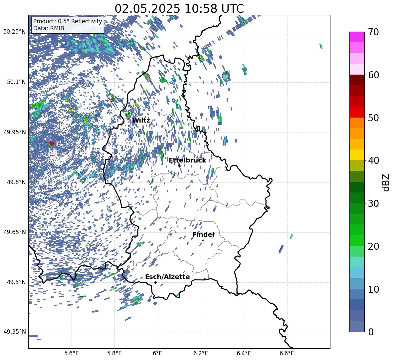Click the 0 colorbar tick label
394x360 pixels.
(371, 332)
